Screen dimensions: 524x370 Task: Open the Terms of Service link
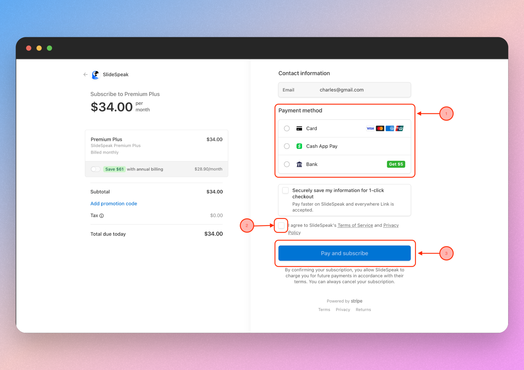(x=355, y=225)
